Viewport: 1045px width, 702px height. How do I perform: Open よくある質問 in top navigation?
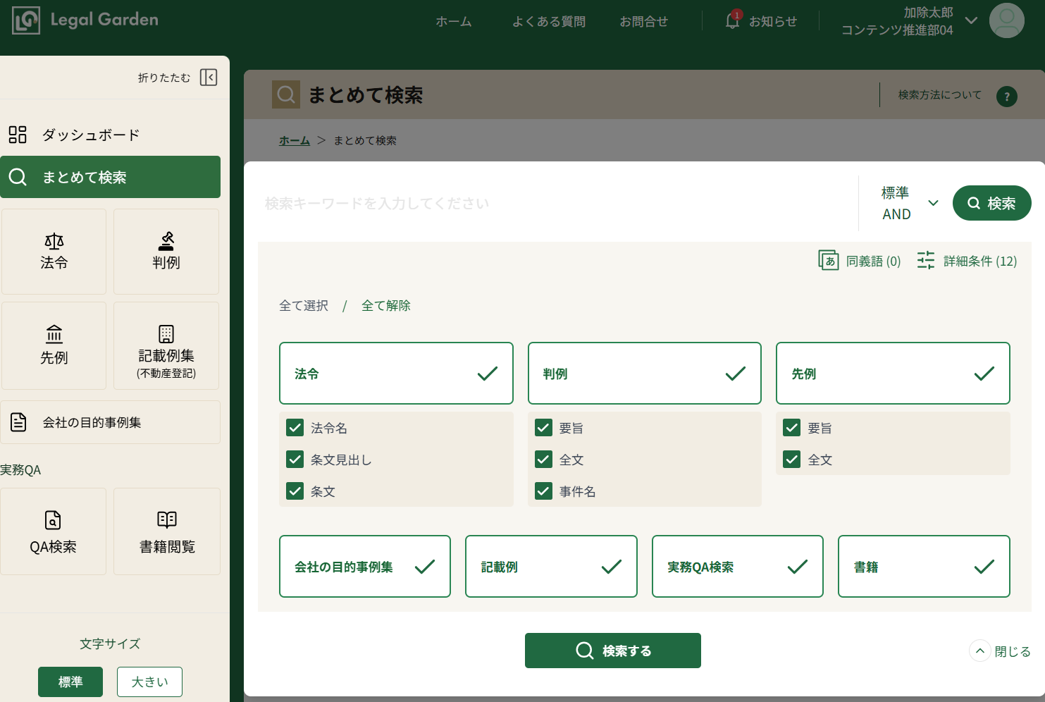pos(549,22)
